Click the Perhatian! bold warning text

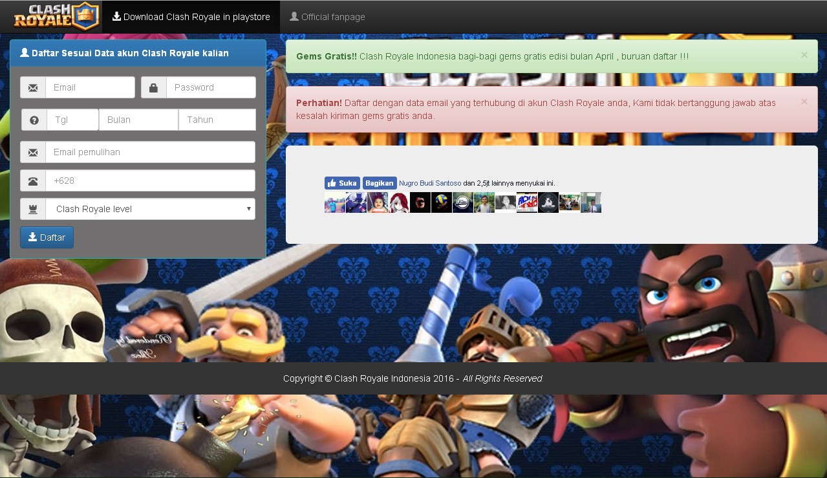(x=319, y=103)
